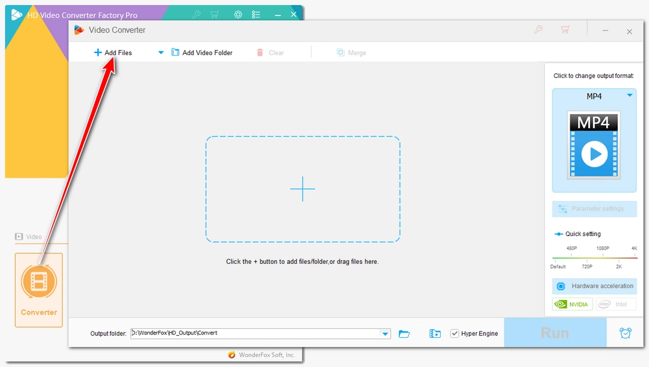Click the Add Files button
Viewport: 649px width, 367px height.
pos(113,53)
